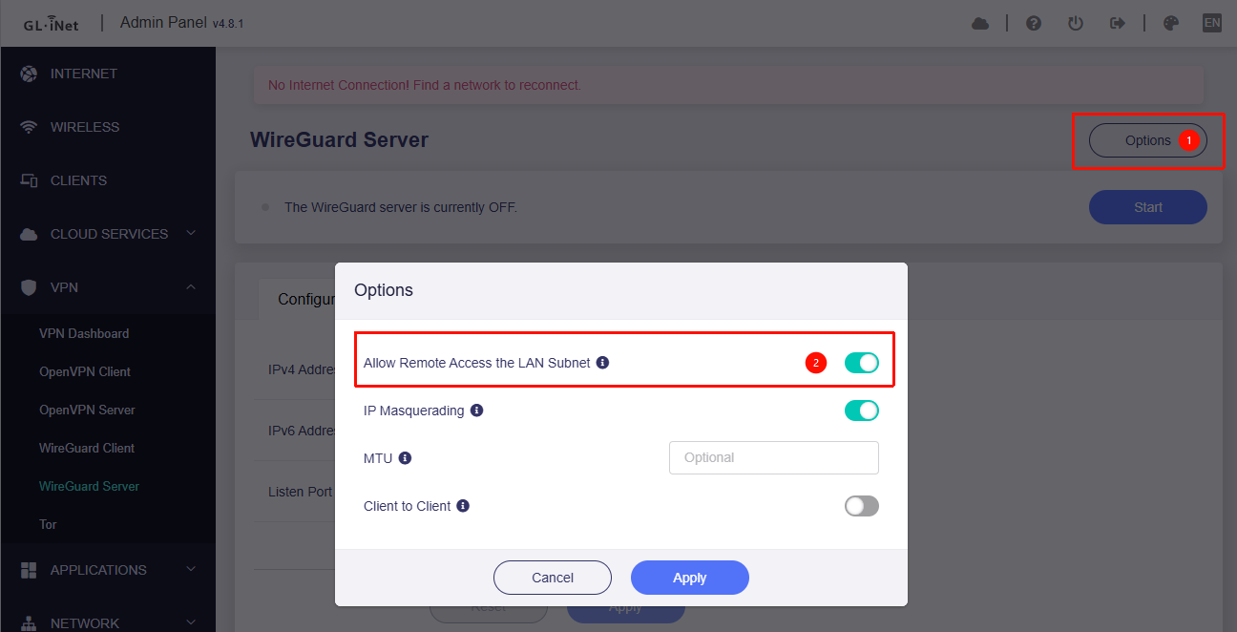Expand the Cloud Services sidebar section
1237x632 pixels.
pyautogui.click(x=108, y=234)
